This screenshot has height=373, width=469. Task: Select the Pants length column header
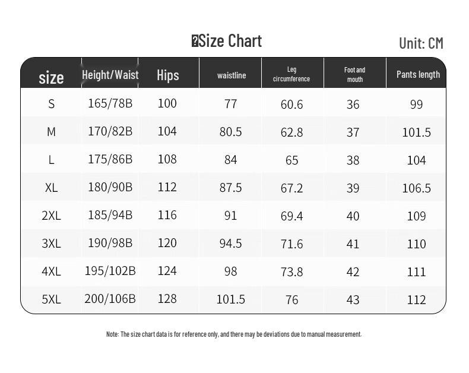tap(418, 74)
